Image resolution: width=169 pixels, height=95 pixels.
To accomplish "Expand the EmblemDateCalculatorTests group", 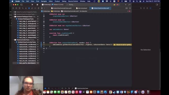I will (13, 14).
